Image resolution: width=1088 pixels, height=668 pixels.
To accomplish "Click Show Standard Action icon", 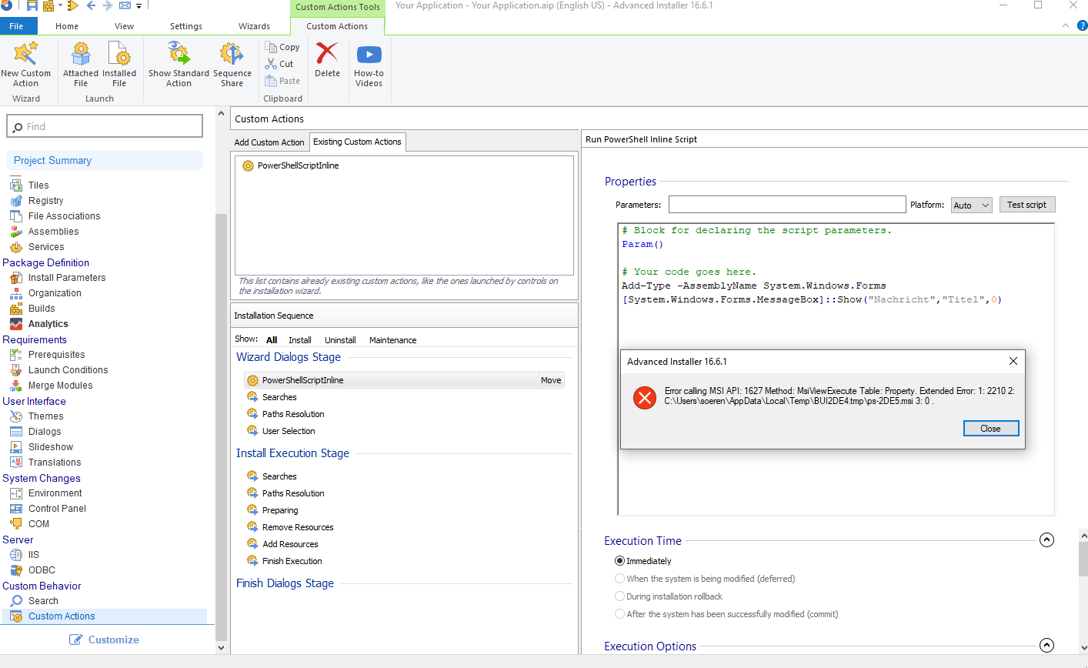I will 179,64.
